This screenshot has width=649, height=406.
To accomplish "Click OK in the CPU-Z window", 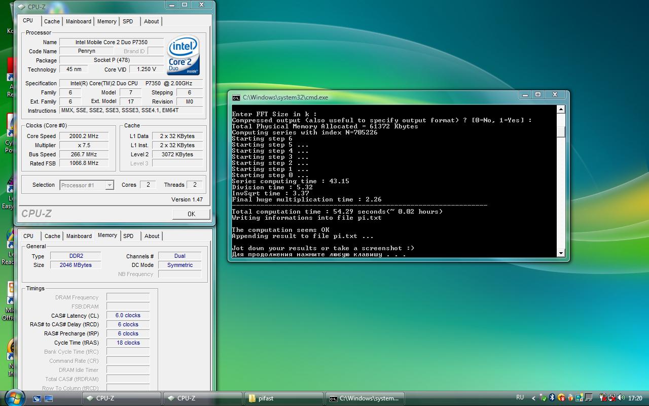I will (x=191, y=214).
